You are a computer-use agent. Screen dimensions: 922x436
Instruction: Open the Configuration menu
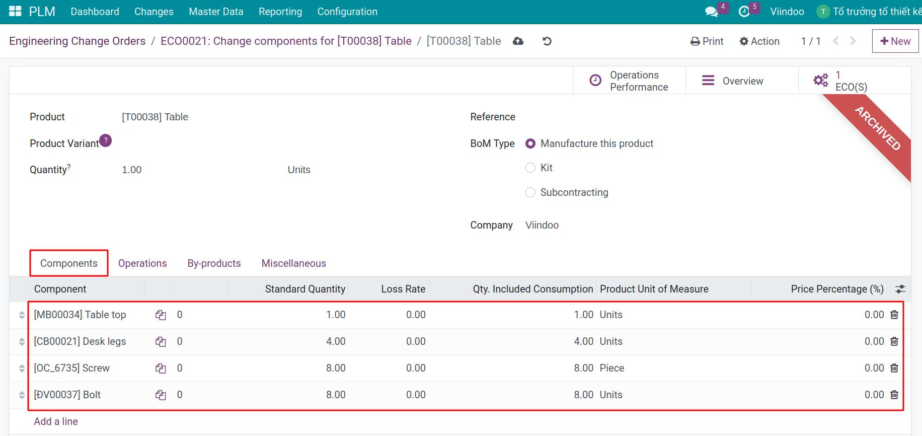click(x=347, y=12)
